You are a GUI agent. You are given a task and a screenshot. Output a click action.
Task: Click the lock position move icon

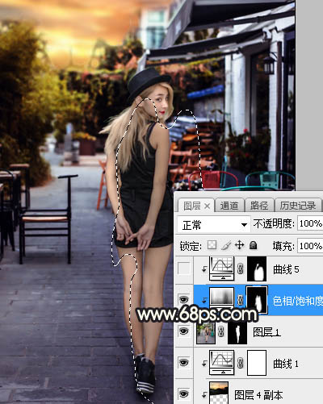click(239, 245)
